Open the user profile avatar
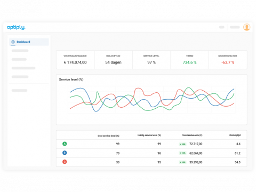 coord(247,27)
